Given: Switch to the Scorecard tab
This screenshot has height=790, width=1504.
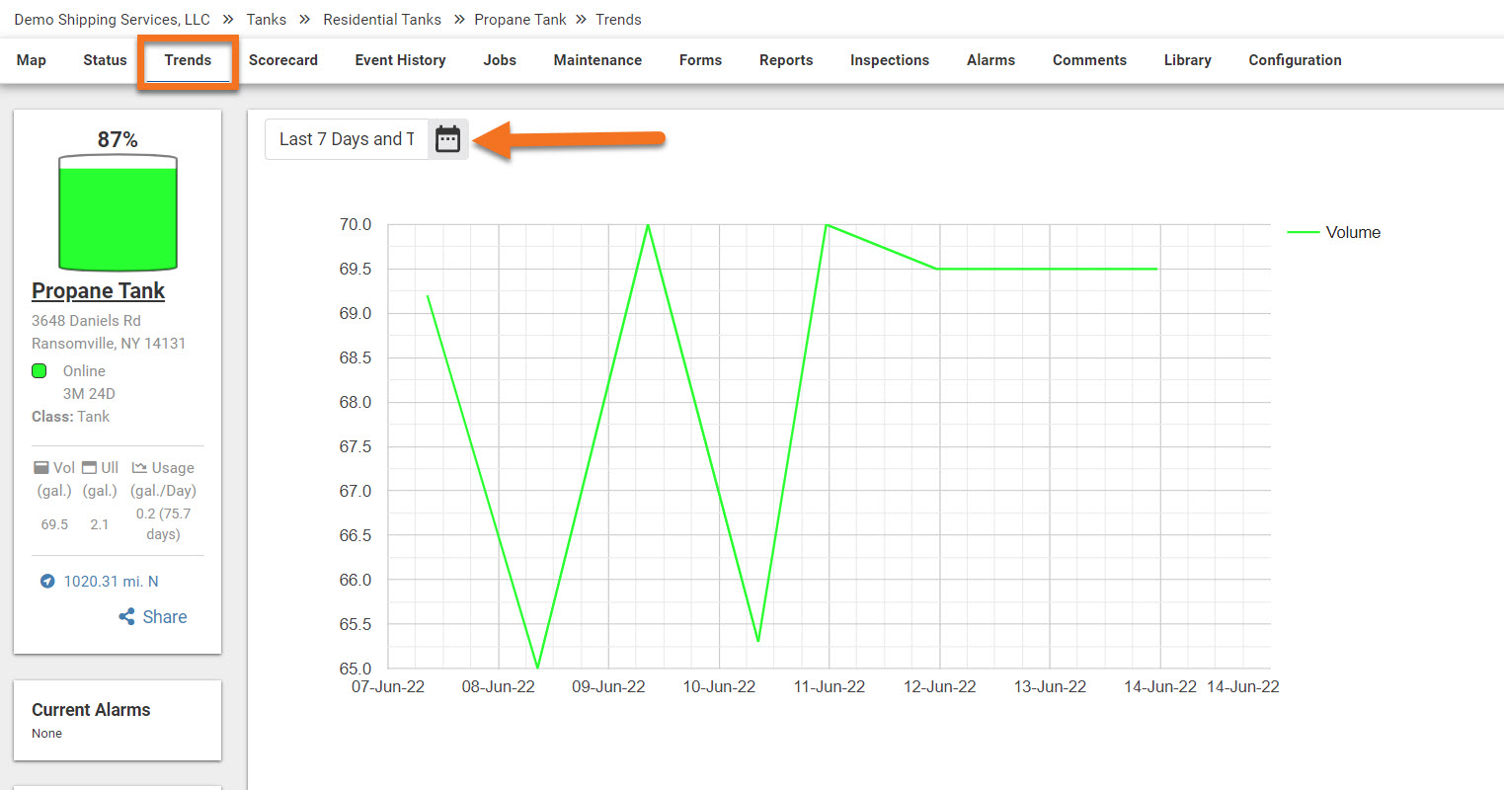Looking at the screenshot, I should (282, 60).
